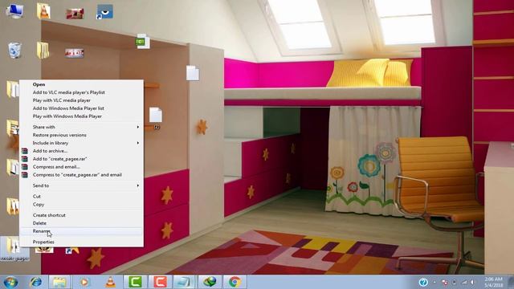Choose Restore previous versions

tap(81, 135)
